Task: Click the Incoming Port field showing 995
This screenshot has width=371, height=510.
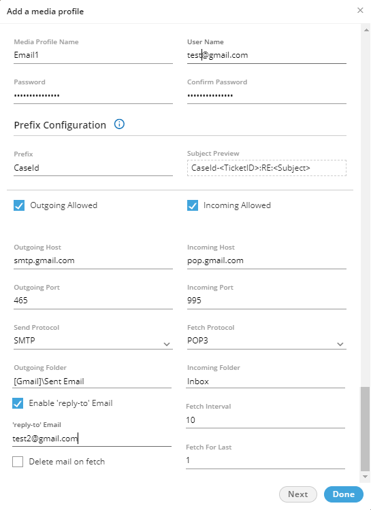Action: tap(266, 301)
